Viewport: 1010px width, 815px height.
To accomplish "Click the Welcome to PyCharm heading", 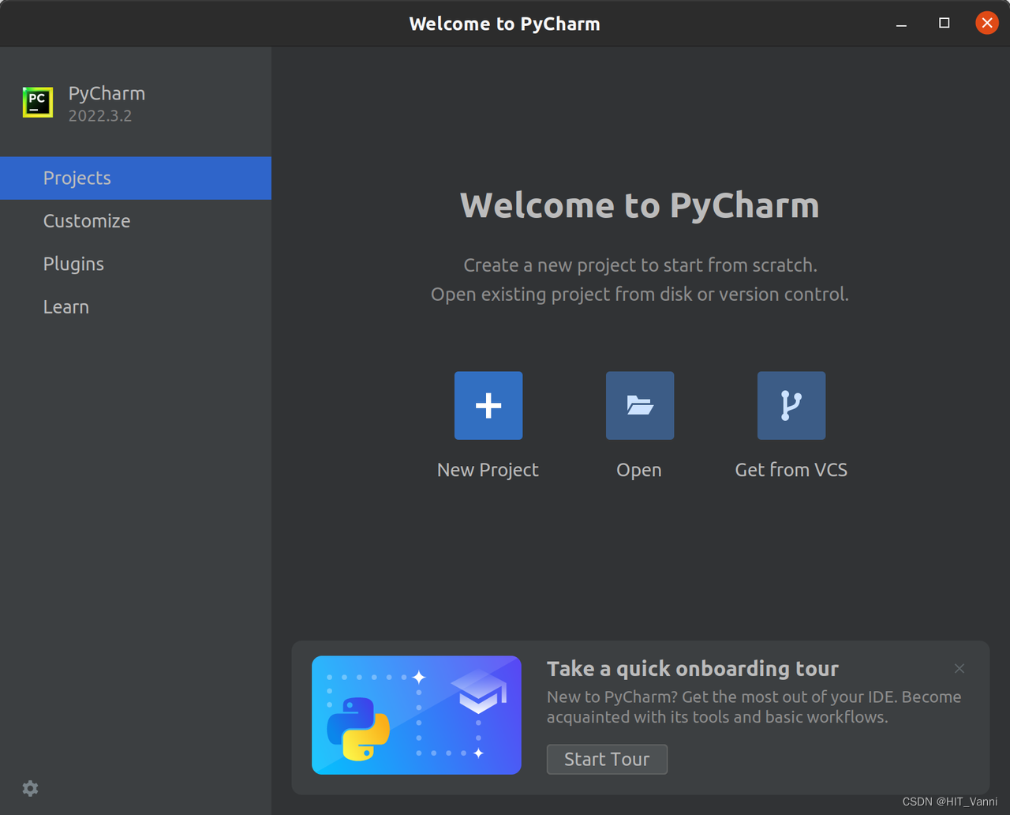I will point(640,205).
